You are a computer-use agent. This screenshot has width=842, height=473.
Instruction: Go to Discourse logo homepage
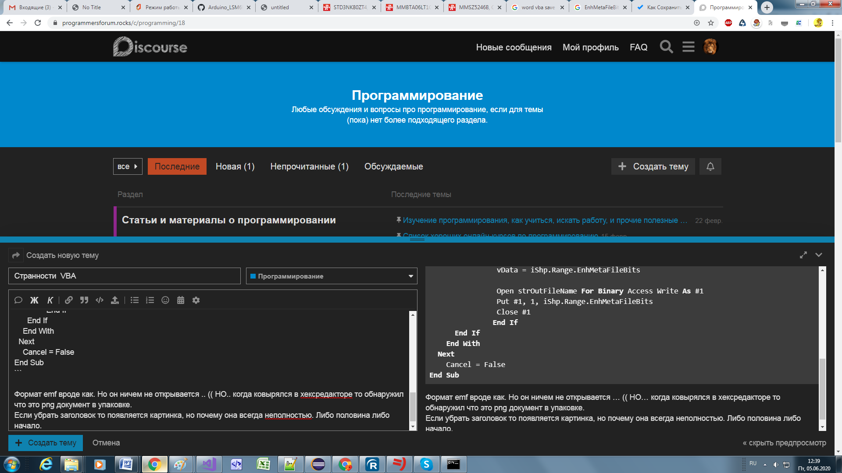(x=150, y=46)
